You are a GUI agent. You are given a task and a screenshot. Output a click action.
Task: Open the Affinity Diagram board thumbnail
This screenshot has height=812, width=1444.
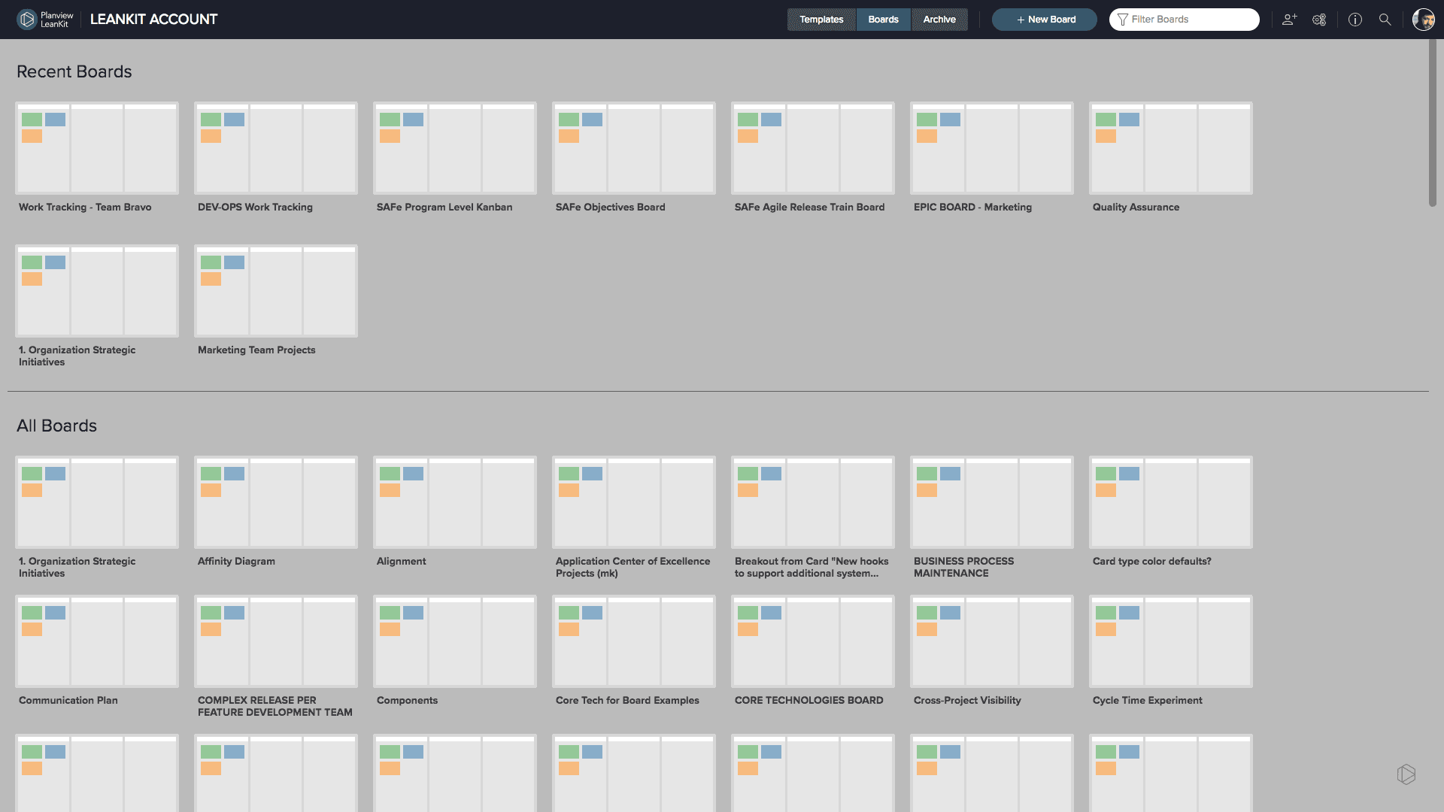coord(275,502)
